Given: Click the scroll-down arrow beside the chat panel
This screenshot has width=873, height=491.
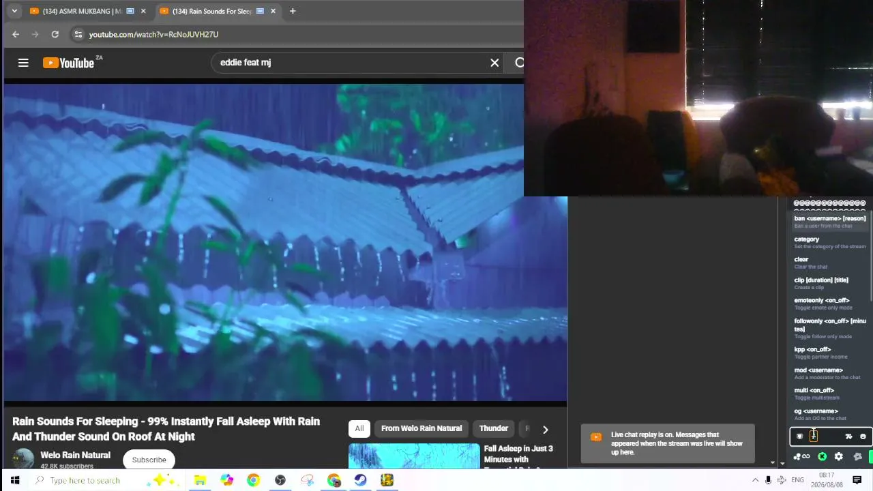Looking at the screenshot, I should pyautogui.click(x=782, y=463).
